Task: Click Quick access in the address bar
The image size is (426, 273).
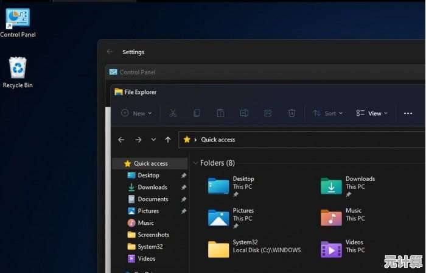Action: click(218, 140)
